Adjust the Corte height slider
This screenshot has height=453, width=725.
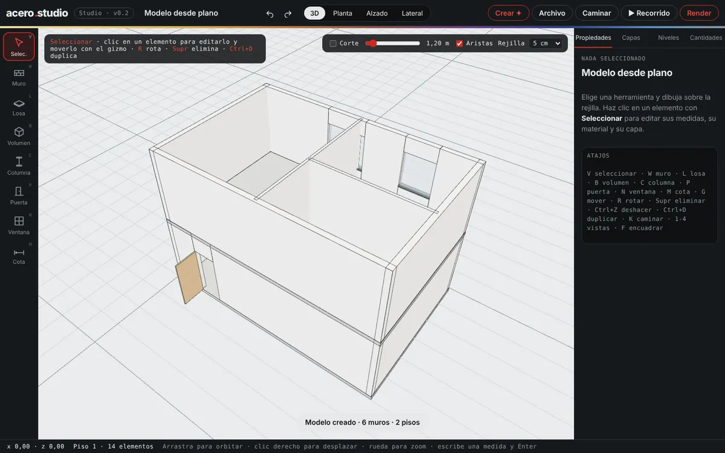(393, 43)
